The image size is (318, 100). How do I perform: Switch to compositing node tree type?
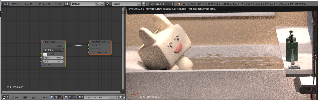coord(56,98)
